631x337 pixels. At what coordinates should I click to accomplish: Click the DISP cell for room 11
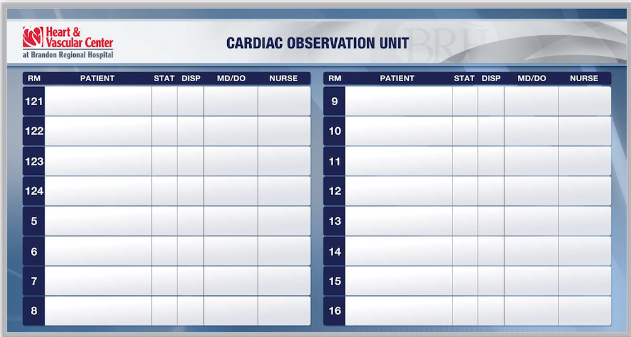[491, 161]
